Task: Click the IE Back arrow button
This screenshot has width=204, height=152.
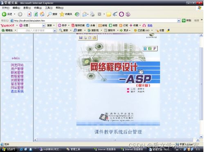Action: tap(4, 14)
